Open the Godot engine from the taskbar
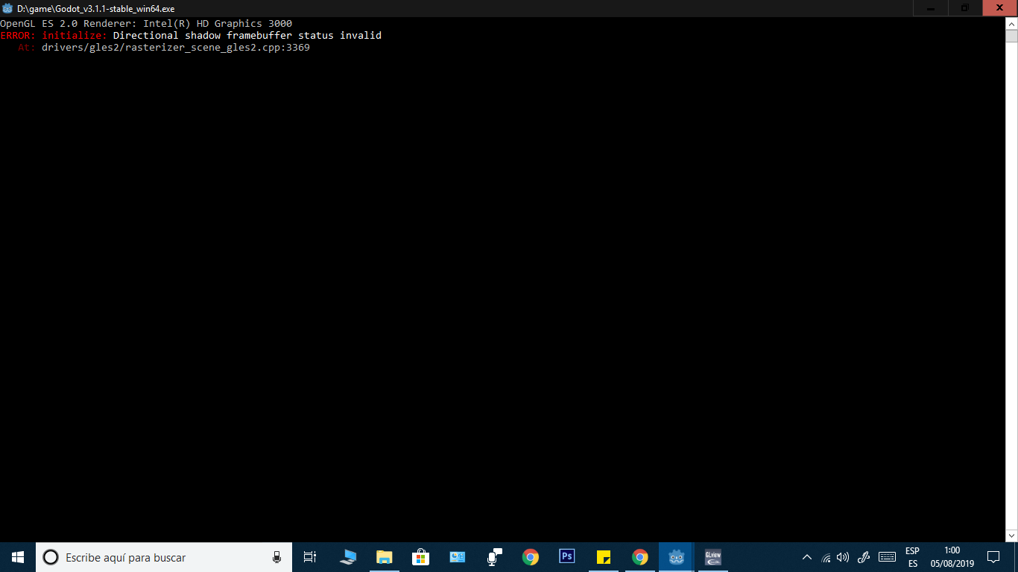The width and height of the screenshot is (1018, 572). [x=675, y=557]
